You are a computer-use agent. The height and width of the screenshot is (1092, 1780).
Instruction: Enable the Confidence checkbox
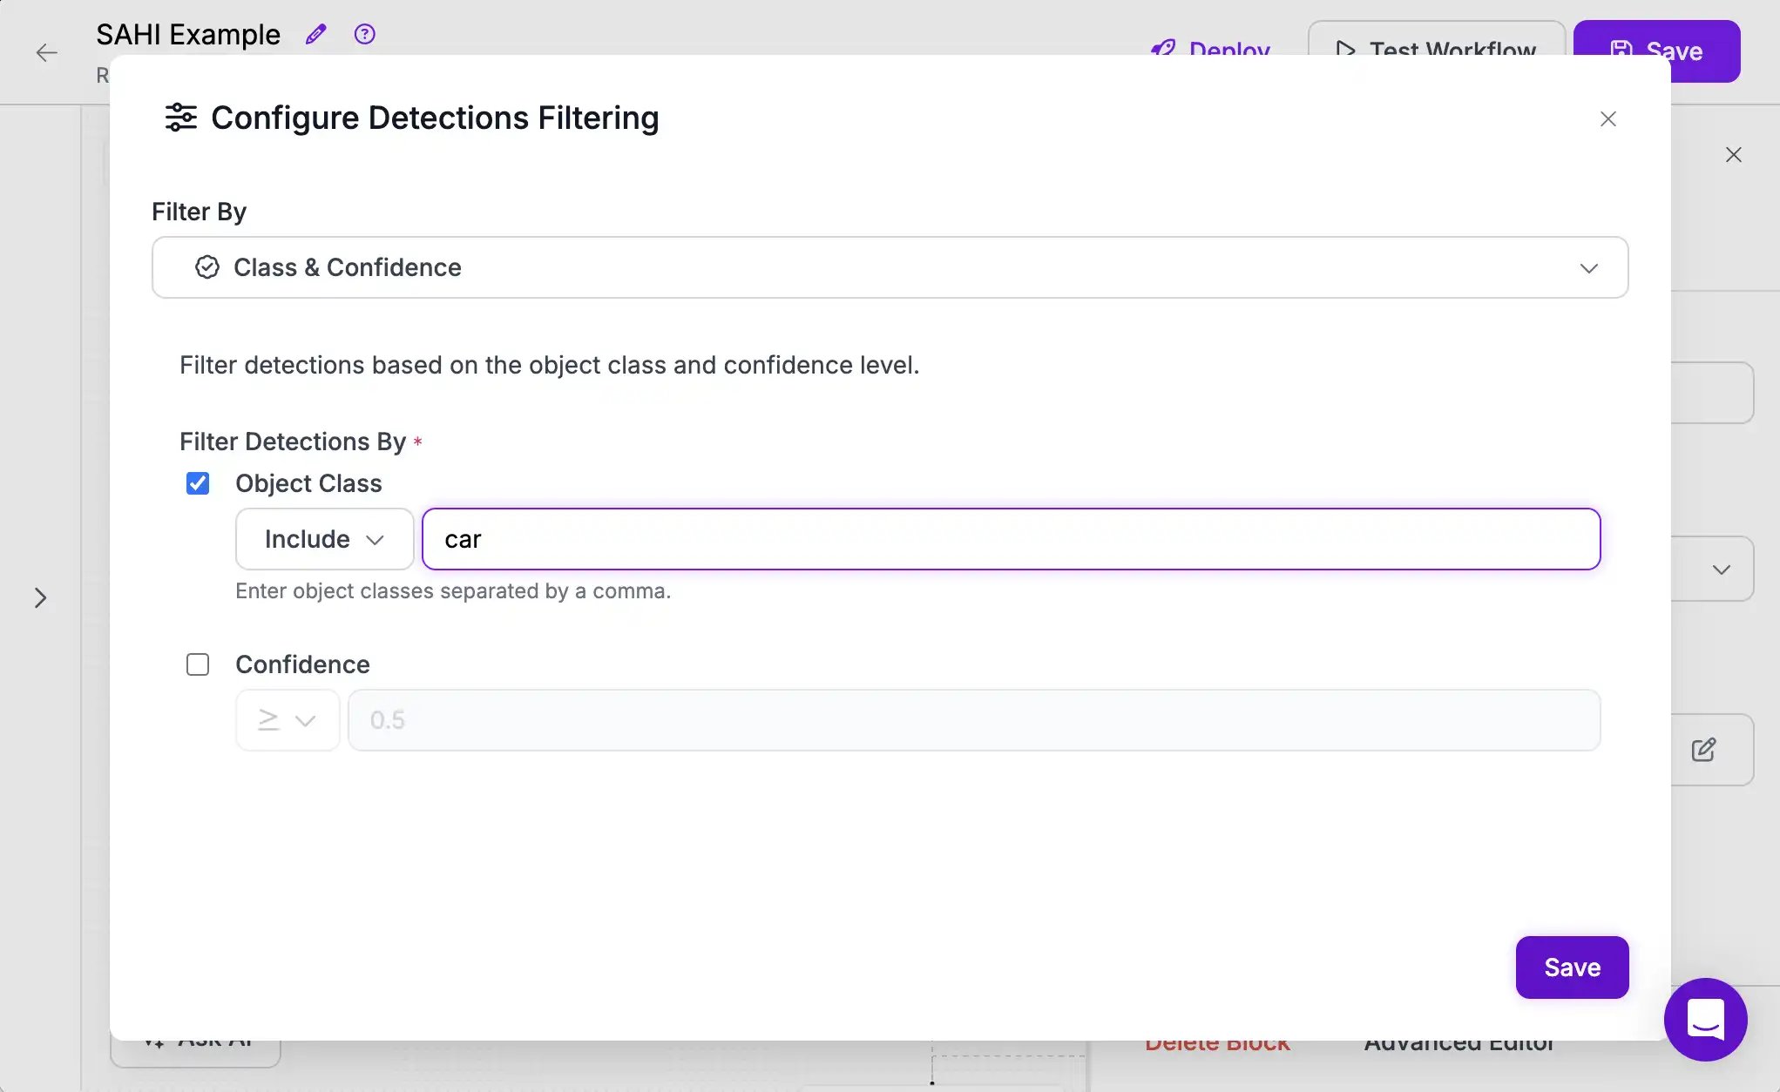pyautogui.click(x=198, y=664)
